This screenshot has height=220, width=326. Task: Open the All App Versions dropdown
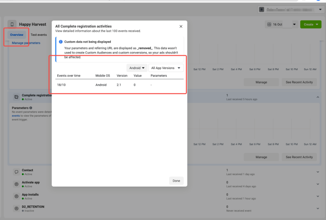coord(166,68)
